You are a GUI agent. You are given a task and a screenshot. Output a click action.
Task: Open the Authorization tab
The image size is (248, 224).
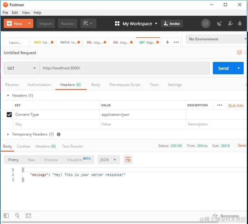pyautogui.click(x=39, y=85)
